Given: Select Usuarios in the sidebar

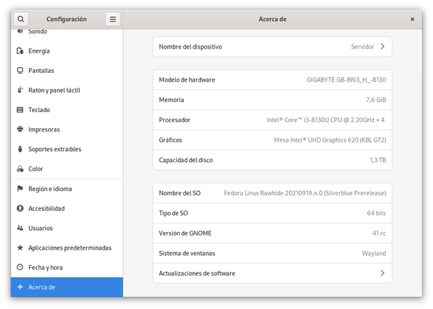Looking at the screenshot, I should pos(67,228).
